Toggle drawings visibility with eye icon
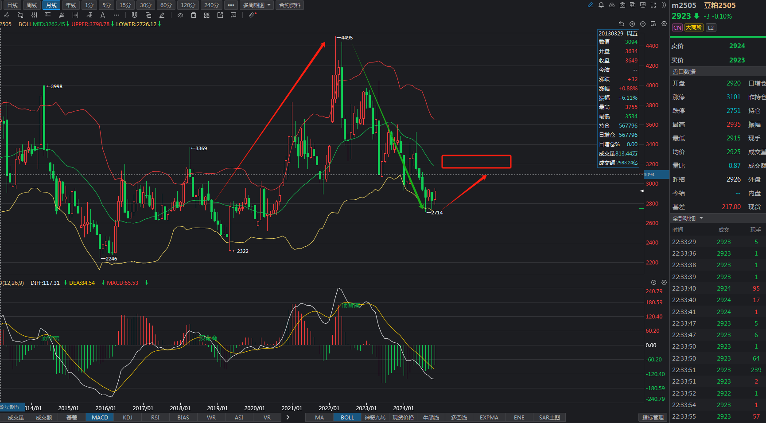Screen dimensions: 766x423 tap(180, 15)
